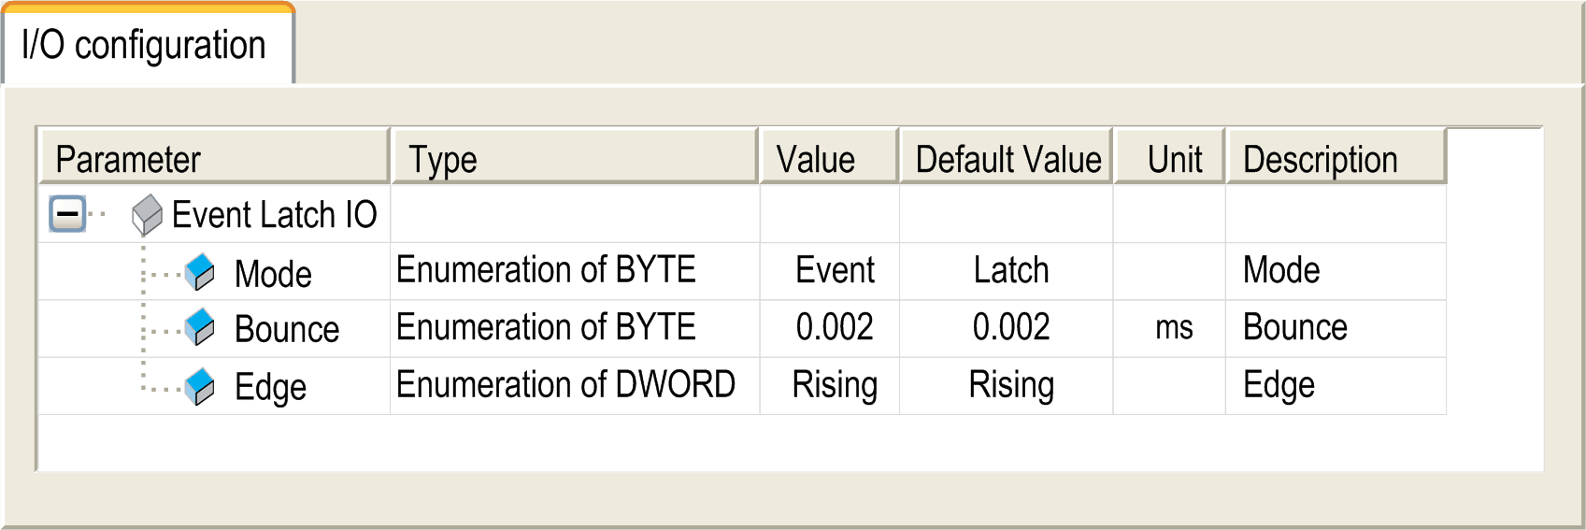1586x530 pixels.
Task: Click the Value column header
Action: 830,156
